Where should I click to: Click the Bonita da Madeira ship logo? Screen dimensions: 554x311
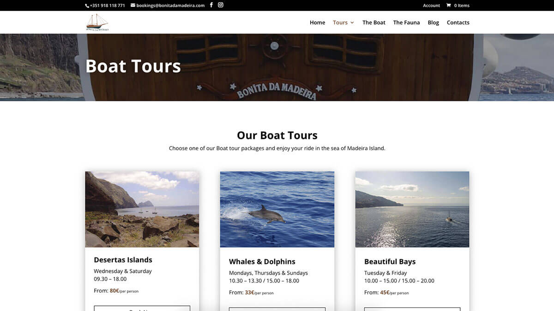pos(97,22)
